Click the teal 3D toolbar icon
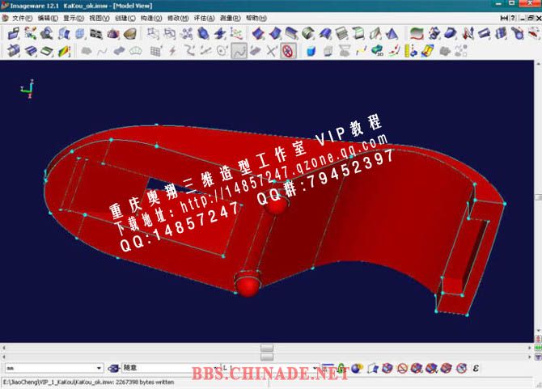The image size is (542, 389). click(378, 51)
